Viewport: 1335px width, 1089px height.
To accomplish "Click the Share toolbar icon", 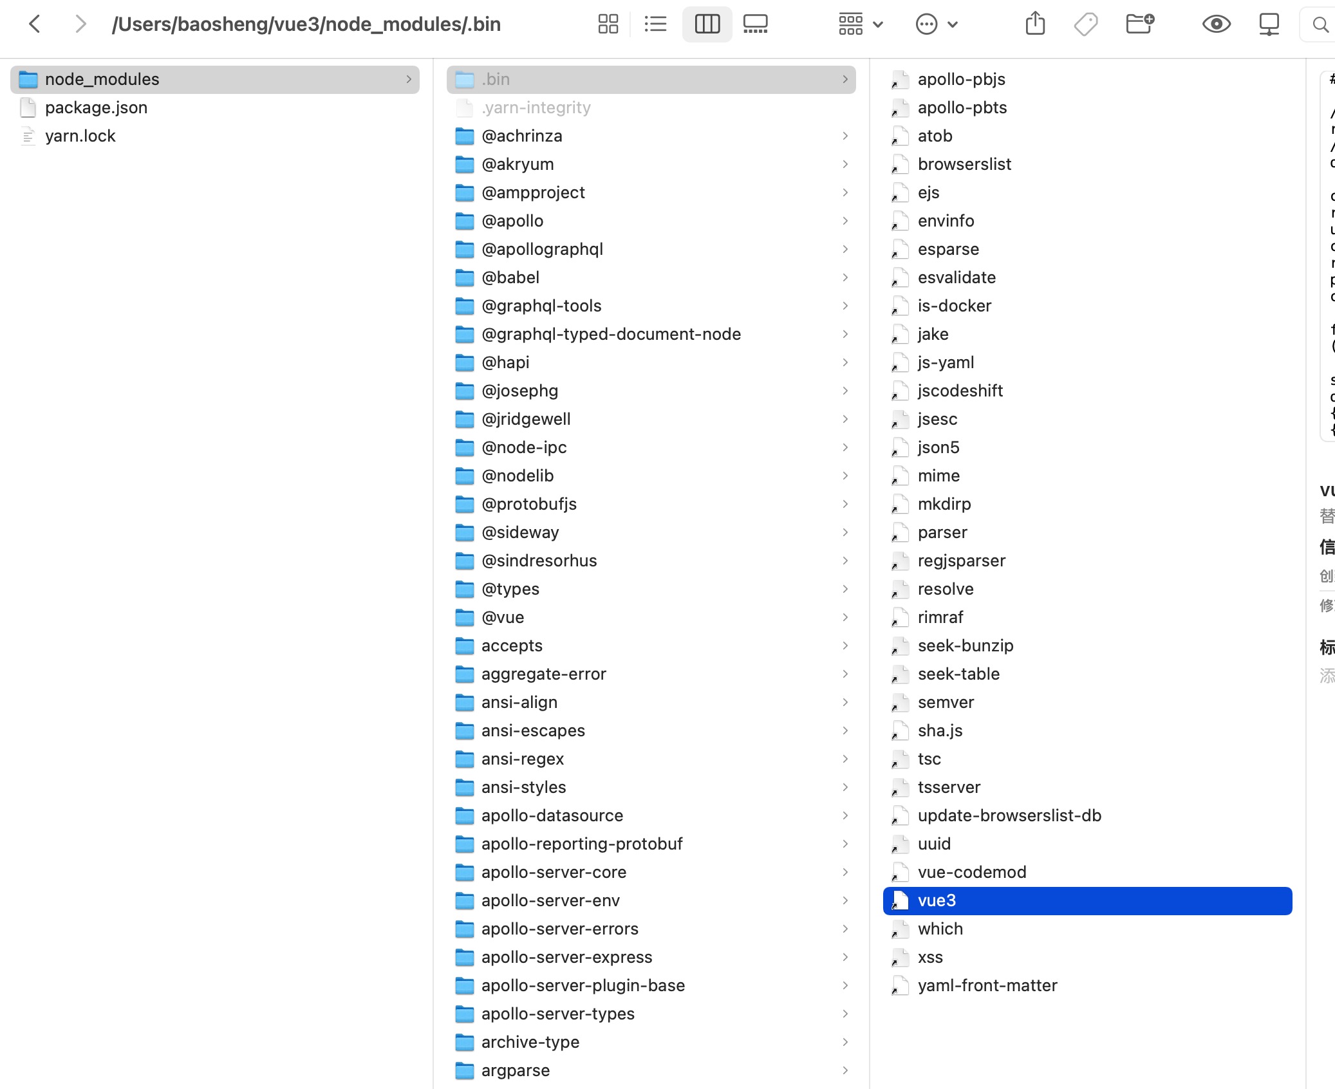I will click(1035, 24).
